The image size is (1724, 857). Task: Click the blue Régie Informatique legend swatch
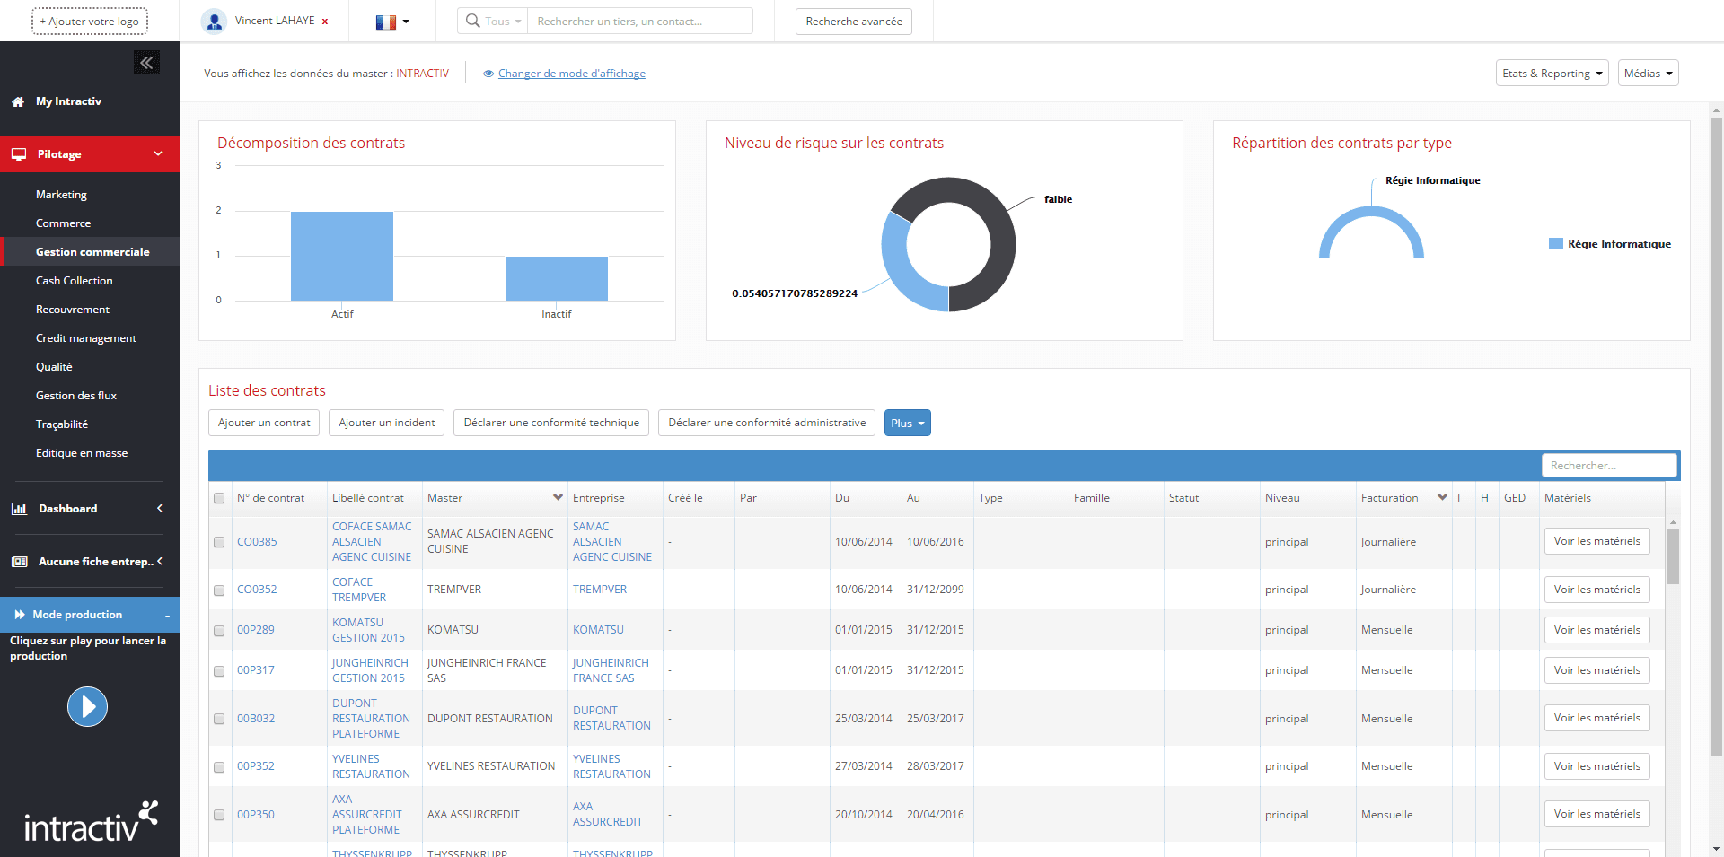1556,244
